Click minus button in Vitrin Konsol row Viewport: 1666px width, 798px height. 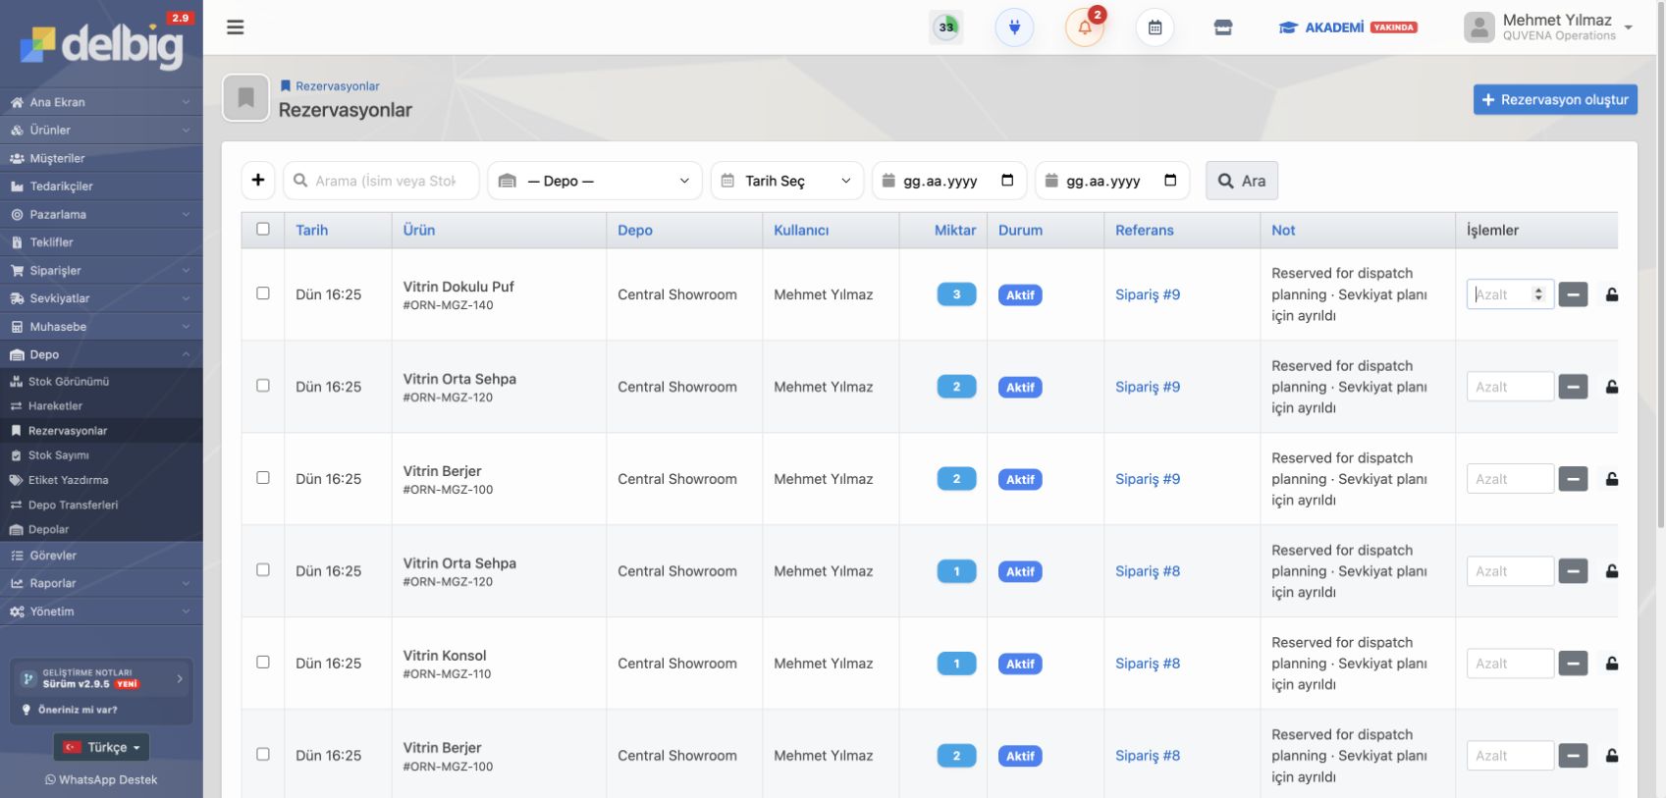[x=1573, y=664]
